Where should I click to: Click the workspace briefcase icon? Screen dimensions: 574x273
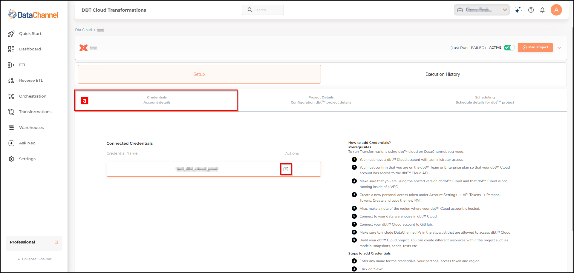[460, 10]
